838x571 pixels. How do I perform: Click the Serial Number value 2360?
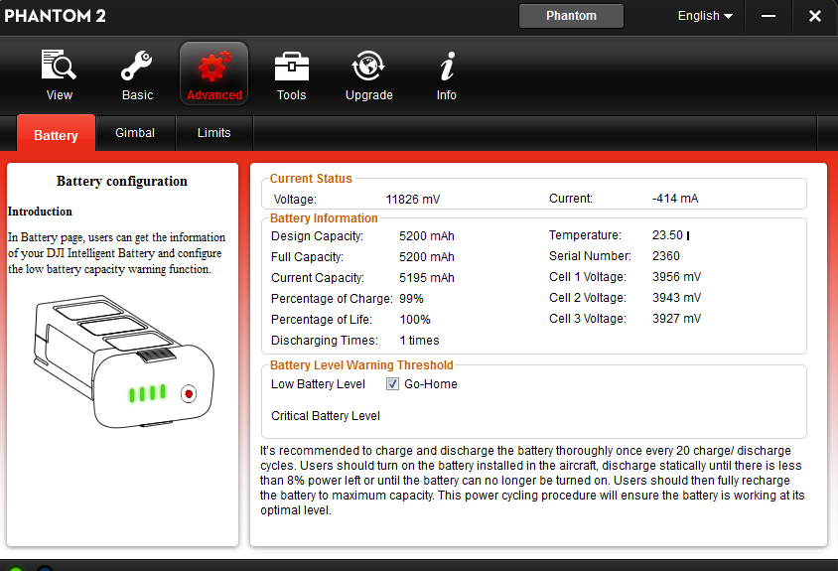(x=666, y=256)
